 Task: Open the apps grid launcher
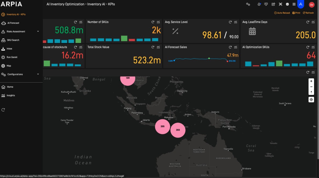point(294,4)
